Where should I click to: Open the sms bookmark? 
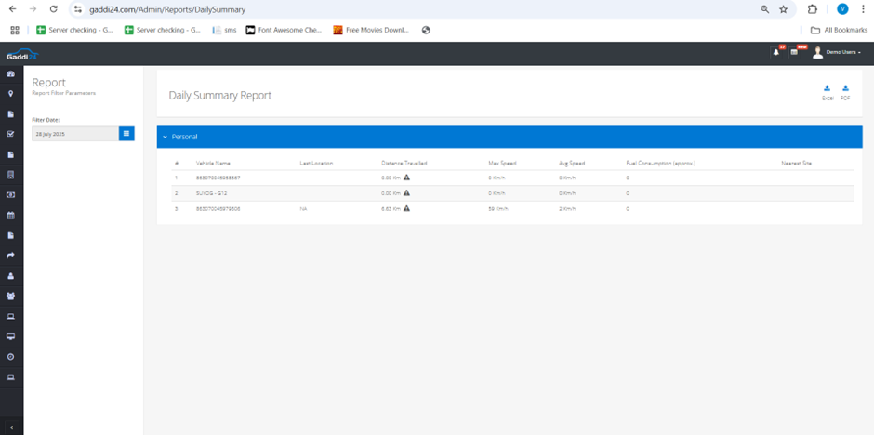tap(225, 30)
